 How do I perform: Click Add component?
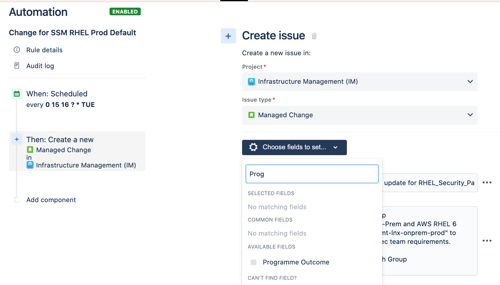[51, 200]
